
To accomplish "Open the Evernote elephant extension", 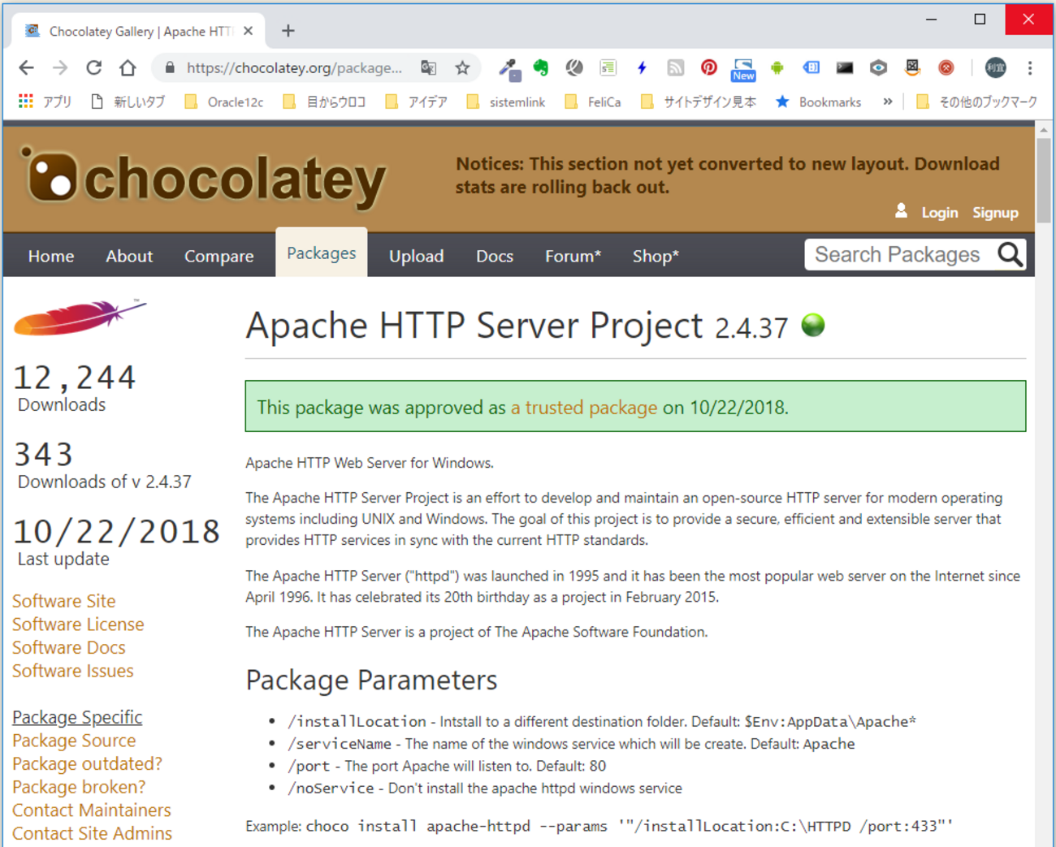I will [x=541, y=68].
